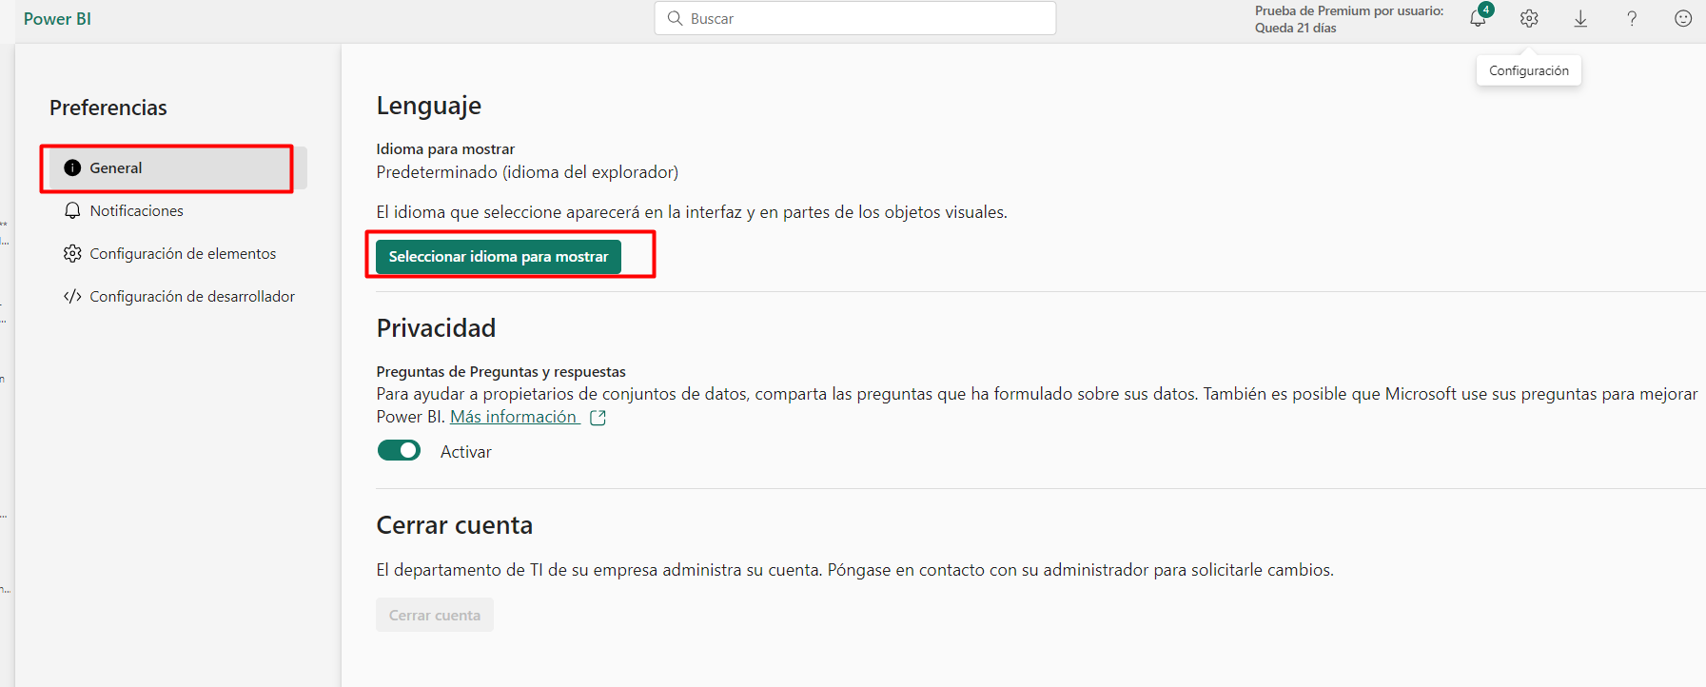Click Preguntas de Preguntas y respuestas label

pos(500,372)
